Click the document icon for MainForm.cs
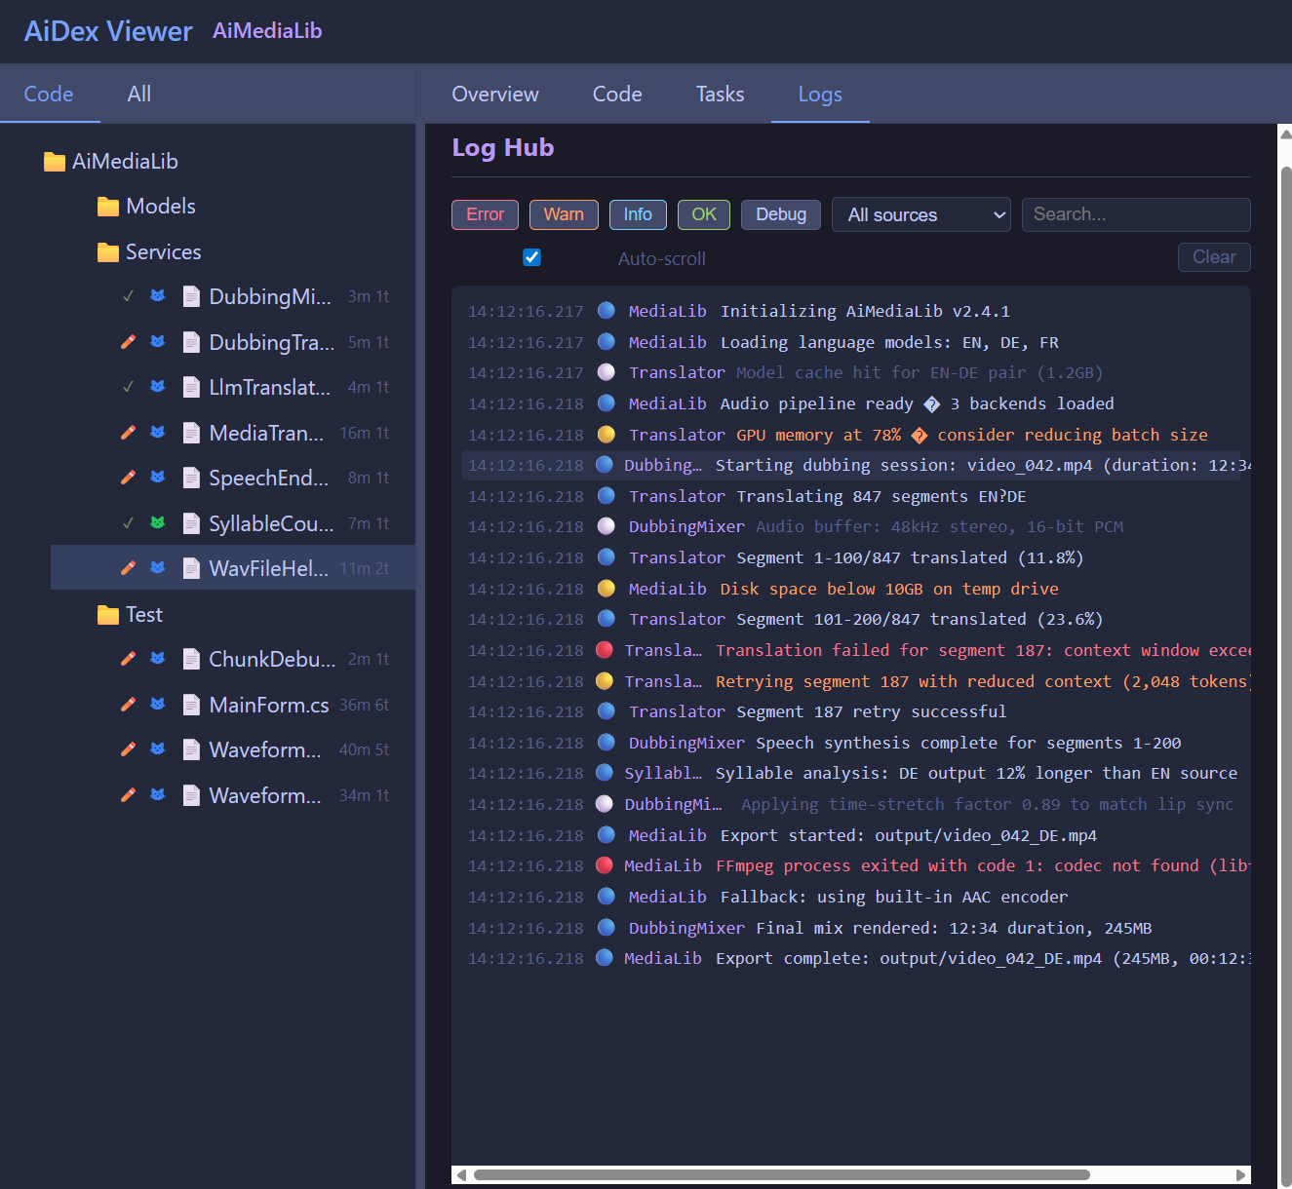This screenshot has width=1292, height=1189. point(191,704)
